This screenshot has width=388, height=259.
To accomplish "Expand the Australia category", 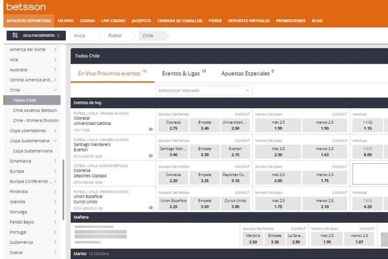I will click(x=32, y=70).
